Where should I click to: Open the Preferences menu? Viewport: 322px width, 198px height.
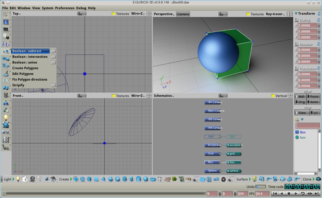coord(65,8)
